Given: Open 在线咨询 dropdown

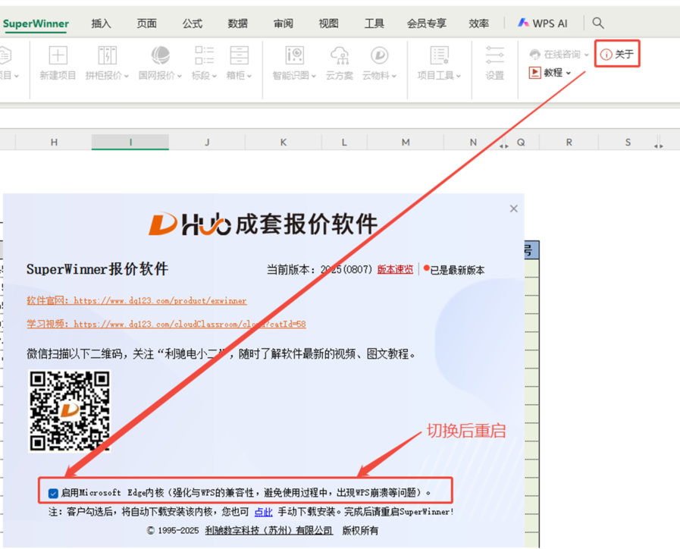Looking at the screenshot, I should (x=559, y=54).
